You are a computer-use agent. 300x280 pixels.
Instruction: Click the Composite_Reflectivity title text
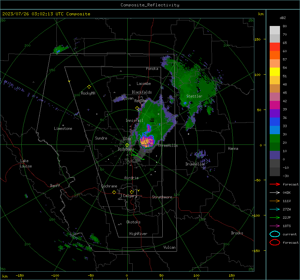(150, 5)
